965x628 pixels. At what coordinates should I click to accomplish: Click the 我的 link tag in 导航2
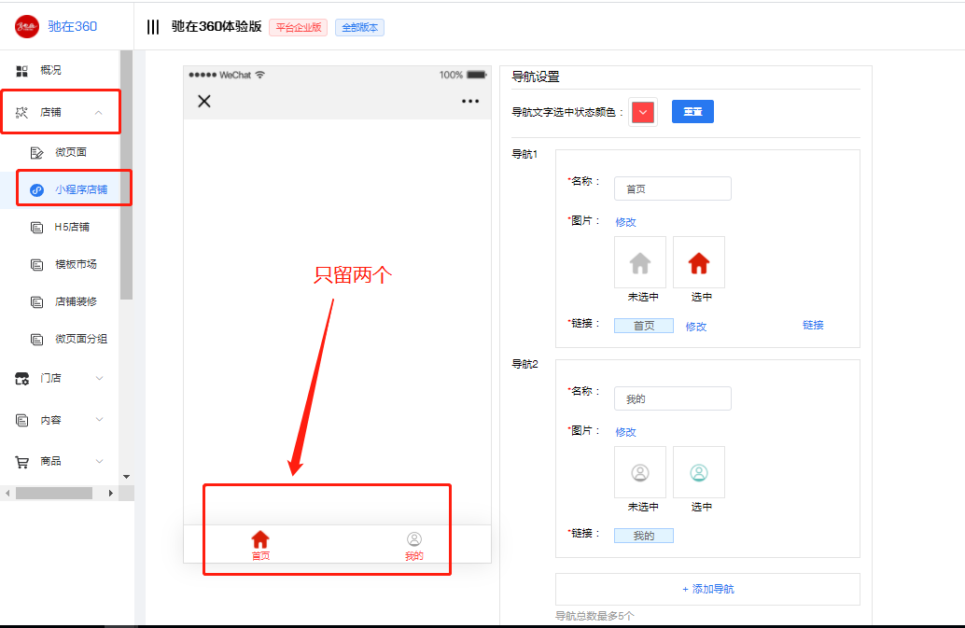coord(644,536)
